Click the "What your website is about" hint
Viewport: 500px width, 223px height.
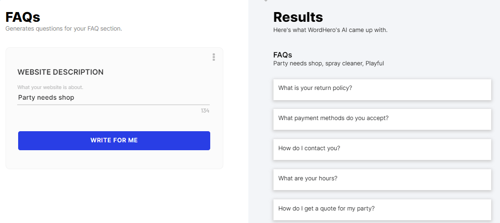pos(50,87)
